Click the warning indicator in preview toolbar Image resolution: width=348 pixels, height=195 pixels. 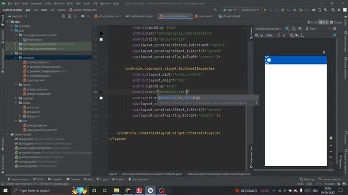pyautogui.click(x=334, y=29)
